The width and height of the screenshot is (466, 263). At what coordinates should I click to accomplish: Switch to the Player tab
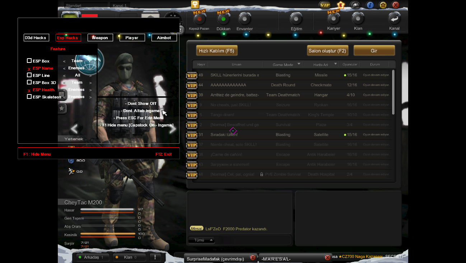coord(132,37)
